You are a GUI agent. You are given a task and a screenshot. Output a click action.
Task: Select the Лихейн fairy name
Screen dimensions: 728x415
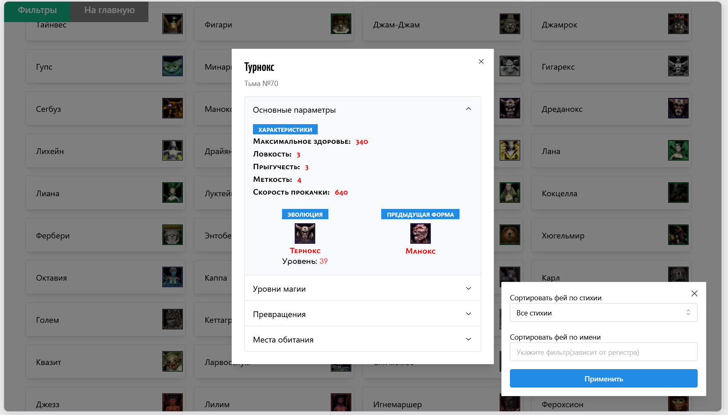pyautogui.click(x=50, y=152)
